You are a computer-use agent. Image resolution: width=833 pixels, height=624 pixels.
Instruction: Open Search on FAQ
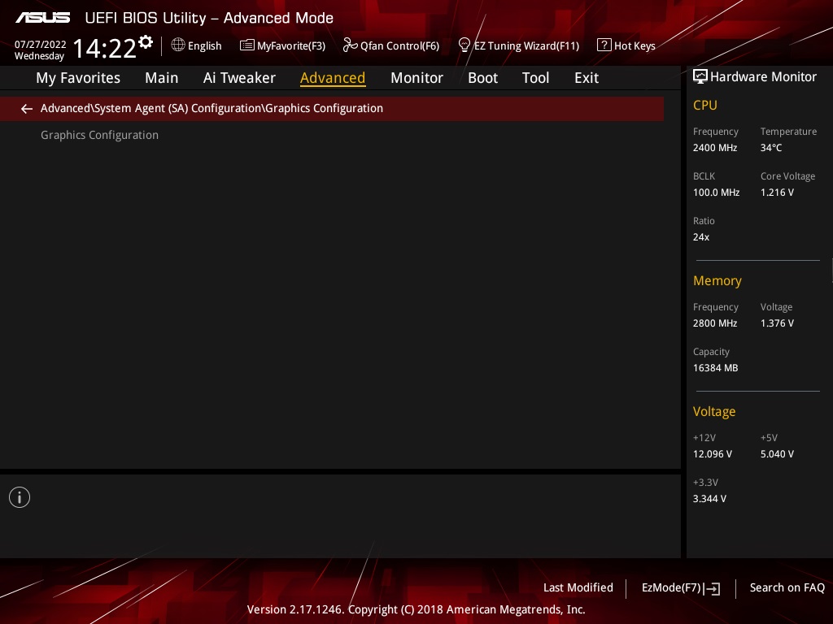coord(787,587)
